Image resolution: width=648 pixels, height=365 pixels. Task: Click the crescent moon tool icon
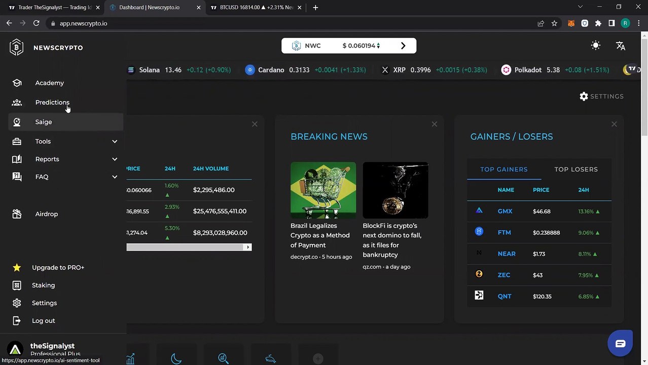[x=176, y=358]
